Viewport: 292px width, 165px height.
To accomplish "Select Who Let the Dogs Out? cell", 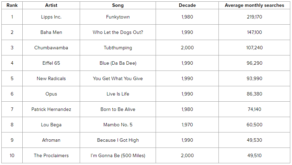I will coord(118,32).
